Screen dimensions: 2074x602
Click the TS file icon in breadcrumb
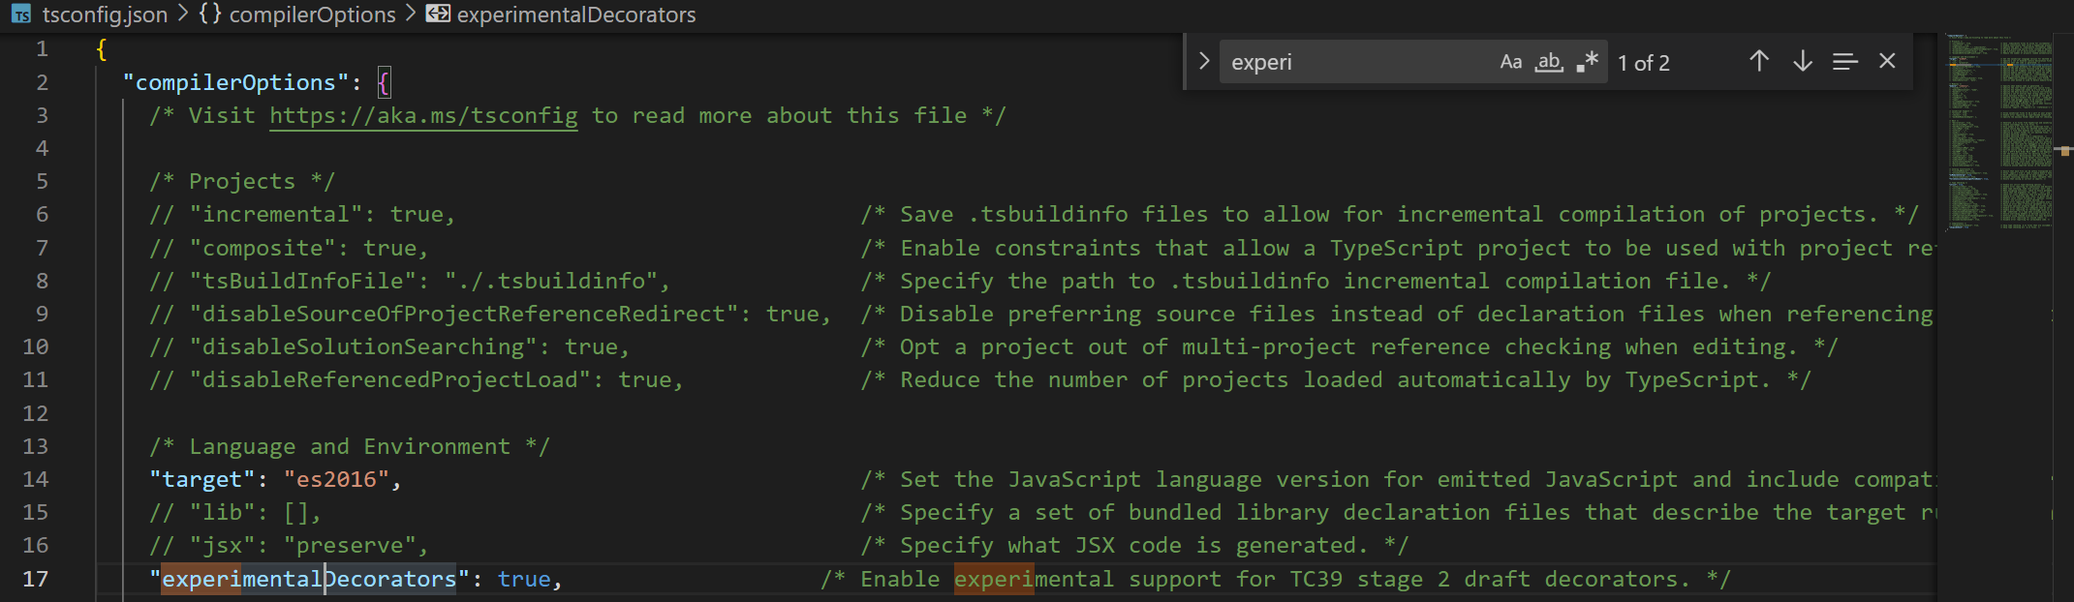[21, 15]
